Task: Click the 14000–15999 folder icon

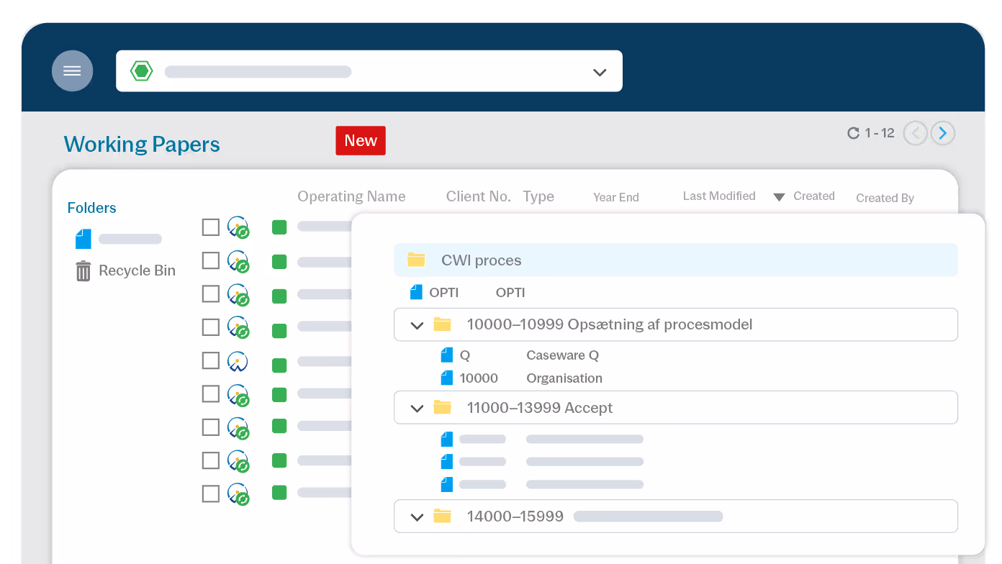Action: click(x=442, y=516)
